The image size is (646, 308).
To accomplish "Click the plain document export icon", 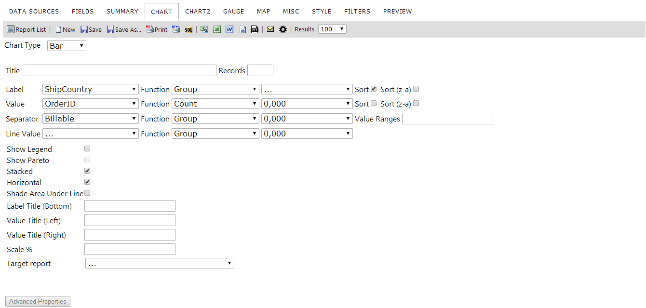I will [242, 29].
